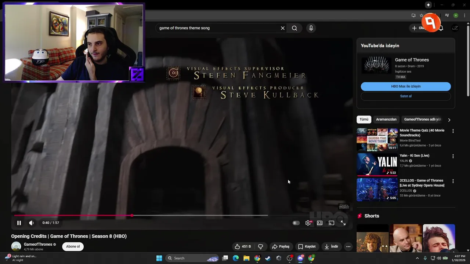The width and height of the screenshot is (470, 264).
Task: Watch with 'HBO Max ile izleyin' button
Action: point(406,87)
